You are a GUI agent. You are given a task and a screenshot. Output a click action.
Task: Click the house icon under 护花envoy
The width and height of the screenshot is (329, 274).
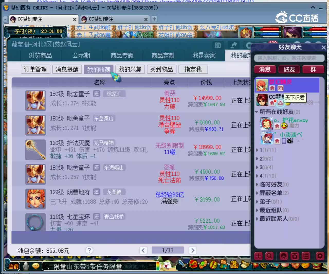pyautogui.click(x=277, y=126)
